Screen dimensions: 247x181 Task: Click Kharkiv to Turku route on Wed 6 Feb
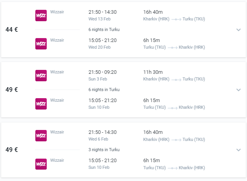pos(174,139)
